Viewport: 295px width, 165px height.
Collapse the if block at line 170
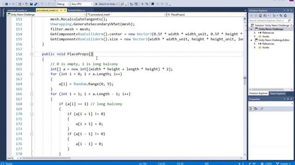pos(32,114)
